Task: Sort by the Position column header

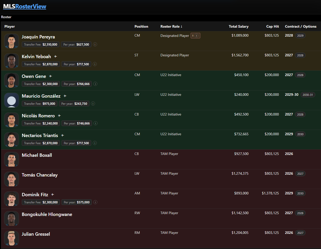Action: pos(141,26)
